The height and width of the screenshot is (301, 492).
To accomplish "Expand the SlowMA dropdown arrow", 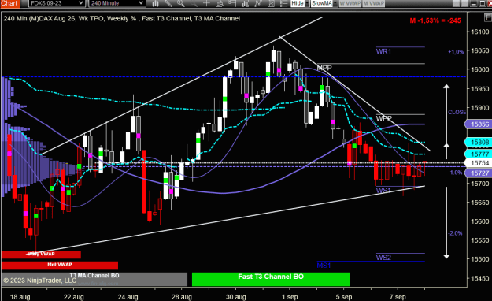I will (x=335, y=3).
